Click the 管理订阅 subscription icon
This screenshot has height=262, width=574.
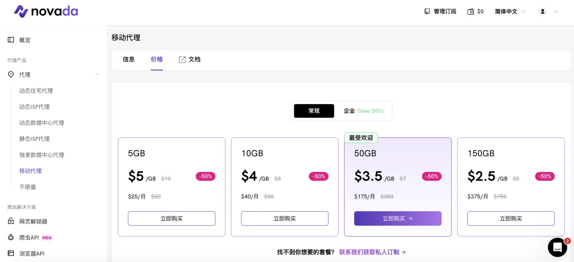coord(427,12)
